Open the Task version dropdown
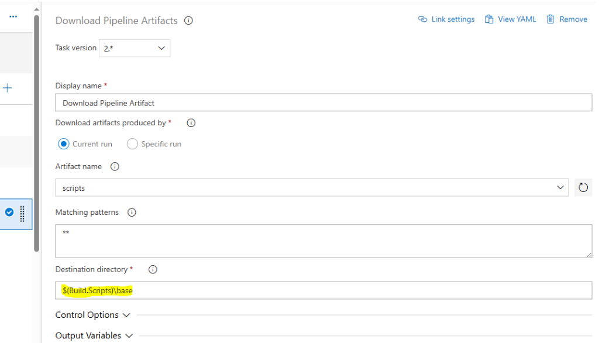 tap(135, 48)
